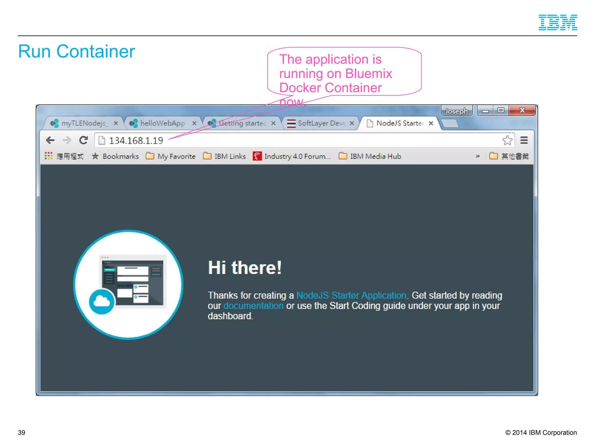This screenshot has width=595, height=446.
Task: Go back with the browser back arrow
Action: [50, 141]
